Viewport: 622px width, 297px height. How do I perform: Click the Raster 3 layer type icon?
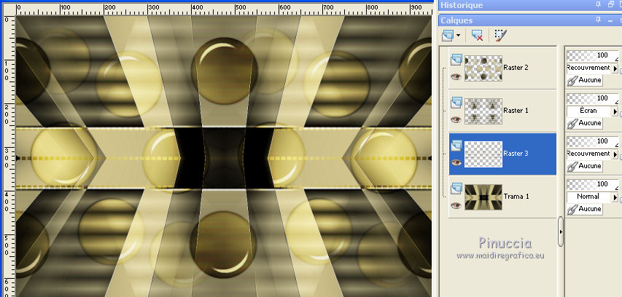(456, 146)
